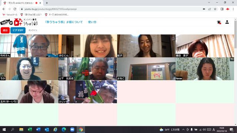Go back with browser back arrow
The image size is (237, 133).
coord(4,9)
